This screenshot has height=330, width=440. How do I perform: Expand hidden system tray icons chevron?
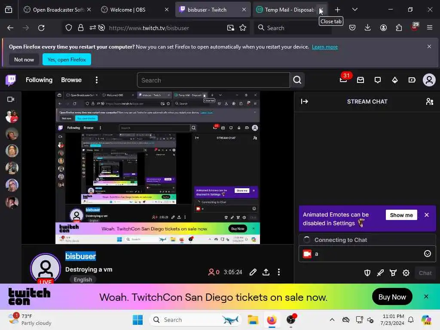pyautogui.click(x=332, y=320)
